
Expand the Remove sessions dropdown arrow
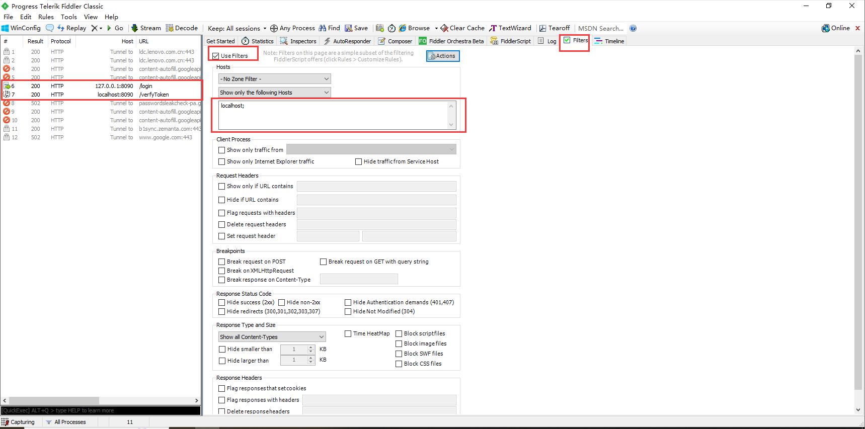[101, 28]
